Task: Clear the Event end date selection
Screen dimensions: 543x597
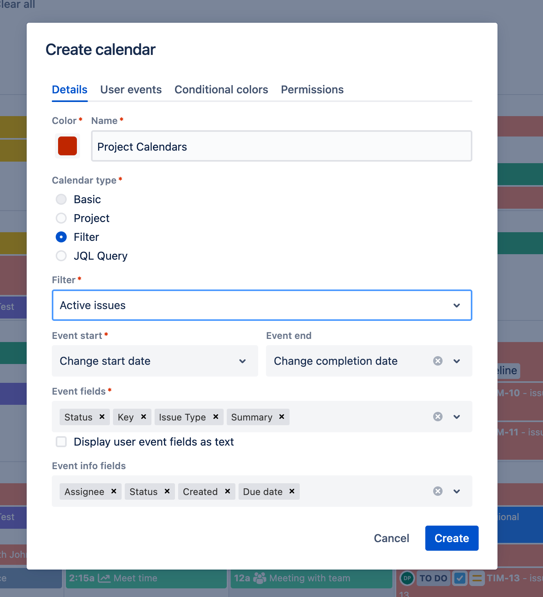Action: 438,361
